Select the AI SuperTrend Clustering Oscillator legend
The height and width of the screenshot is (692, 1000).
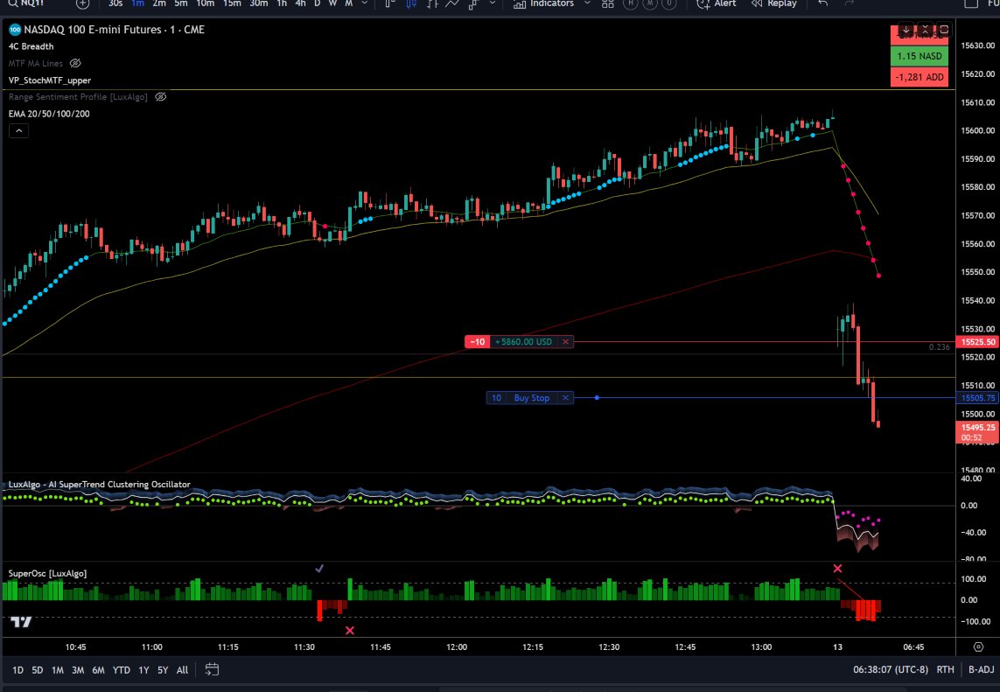coord(100,485)
